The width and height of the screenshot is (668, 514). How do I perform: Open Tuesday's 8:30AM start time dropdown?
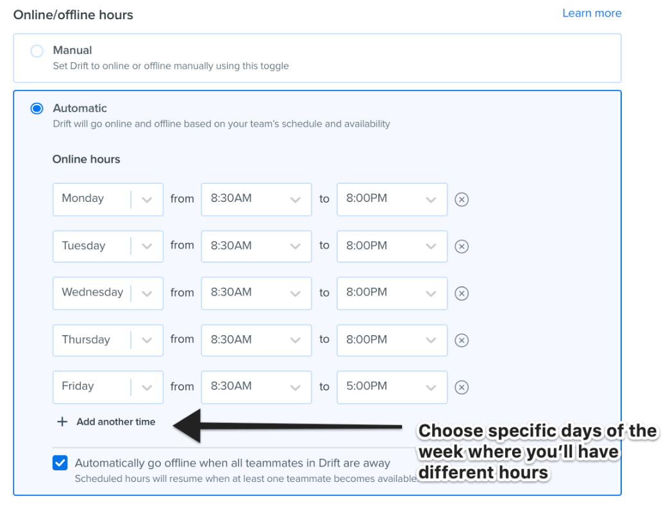click(x=256, y=246)
